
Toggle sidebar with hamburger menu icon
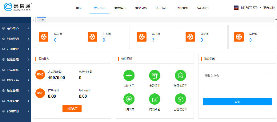tap(16, 20)
